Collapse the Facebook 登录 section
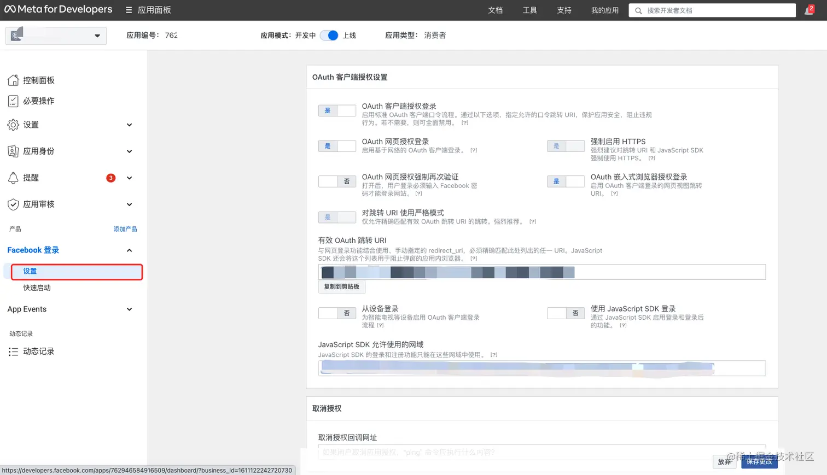Screen dimensions: 827x475 tap(129, 250)
